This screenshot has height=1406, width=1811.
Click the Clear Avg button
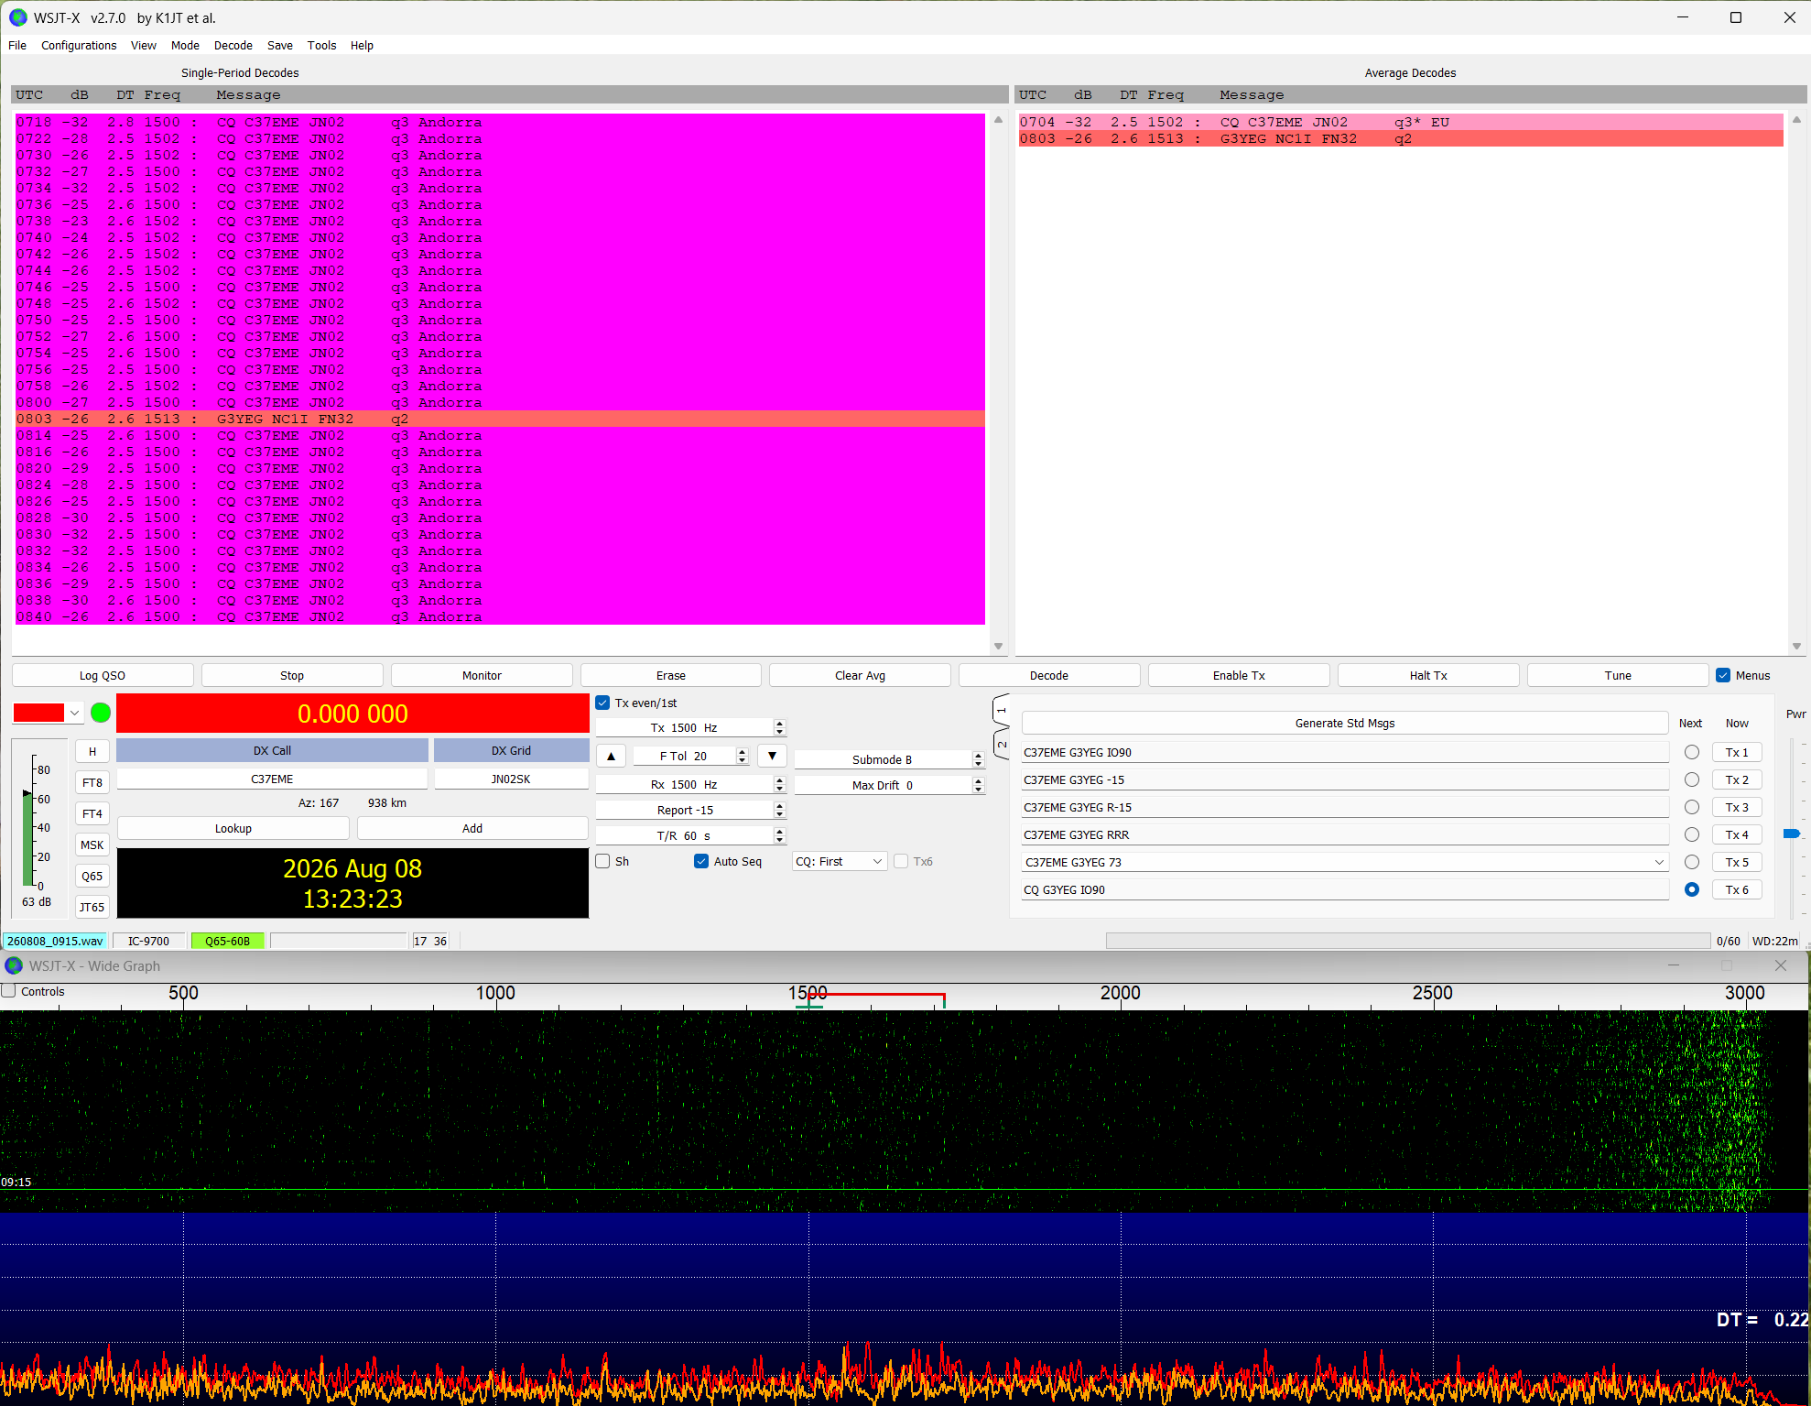point(861,676)
